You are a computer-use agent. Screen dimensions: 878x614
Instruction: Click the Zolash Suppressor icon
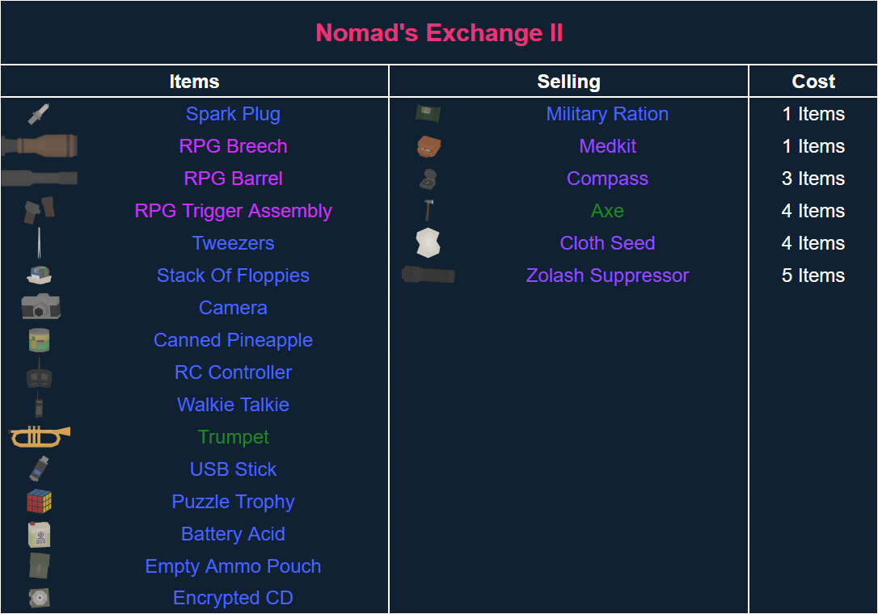pyautogui.click(x=428, y=275)
